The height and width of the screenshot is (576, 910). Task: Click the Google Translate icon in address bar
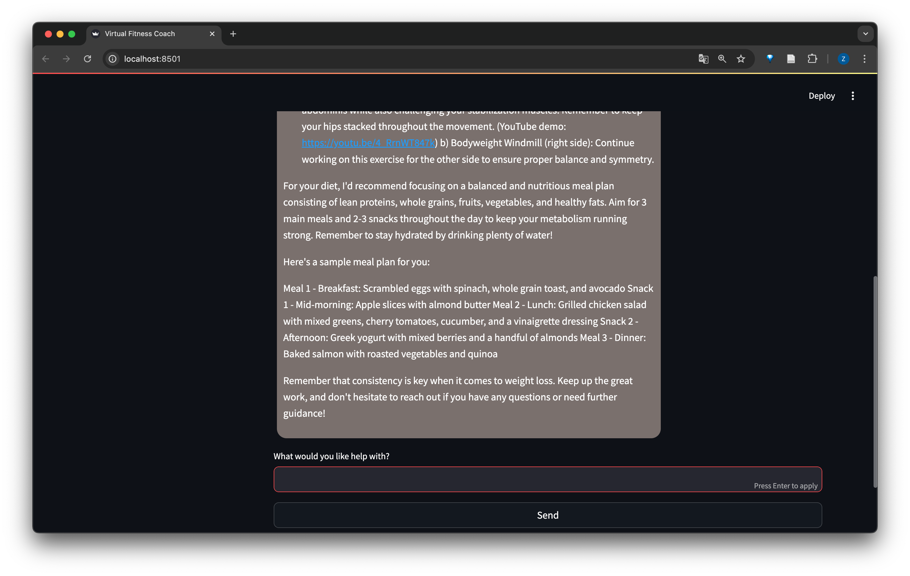click(x=703, y=59)
